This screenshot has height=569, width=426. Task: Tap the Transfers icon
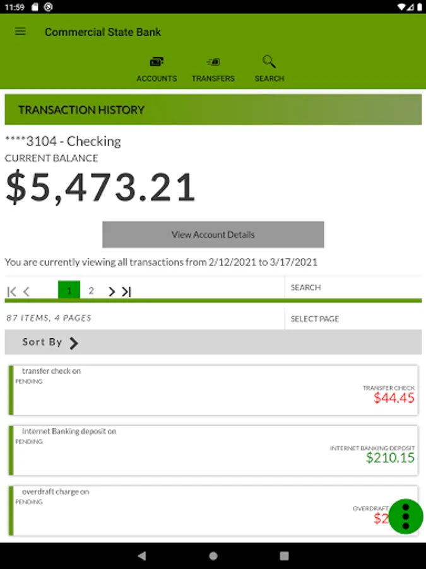[x=213, y=62]
